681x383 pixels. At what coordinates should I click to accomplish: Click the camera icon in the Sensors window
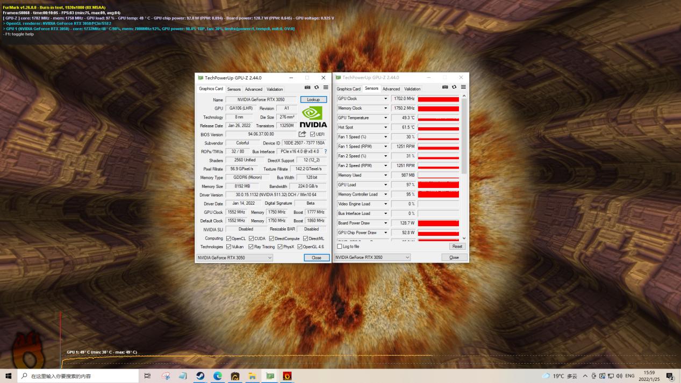(x=445, y=87)
